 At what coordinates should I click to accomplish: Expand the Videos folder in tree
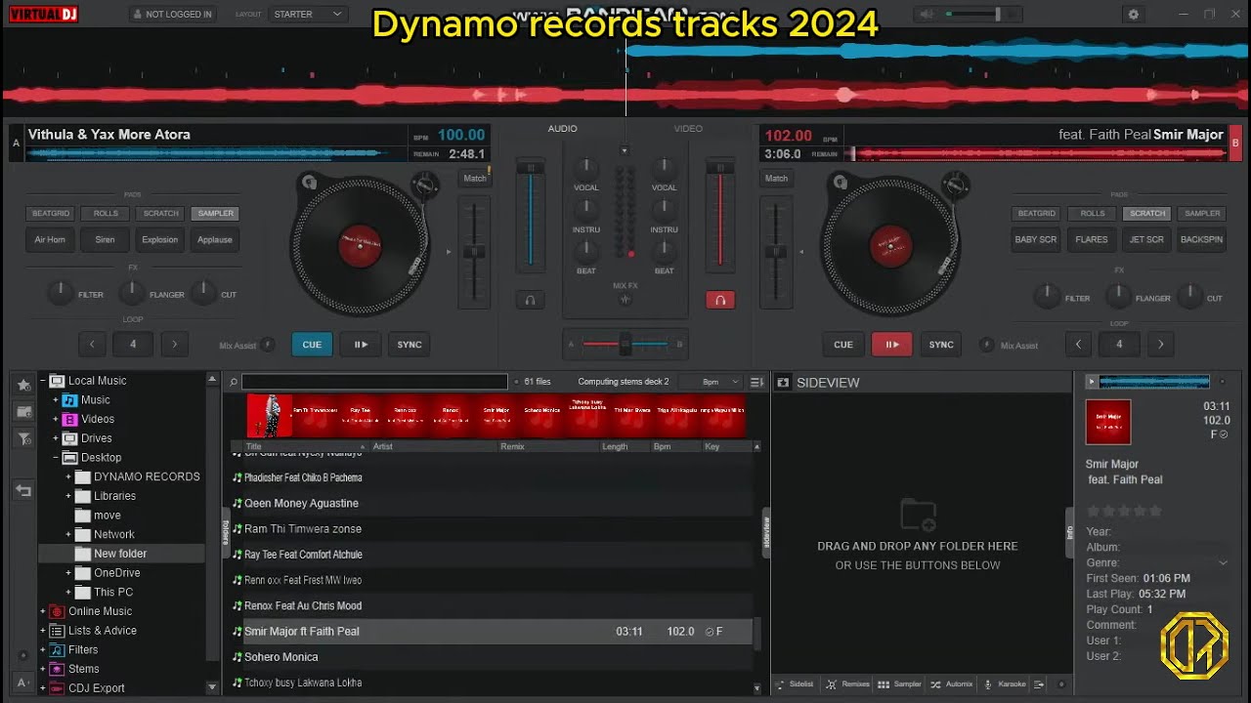coord(56,419)
